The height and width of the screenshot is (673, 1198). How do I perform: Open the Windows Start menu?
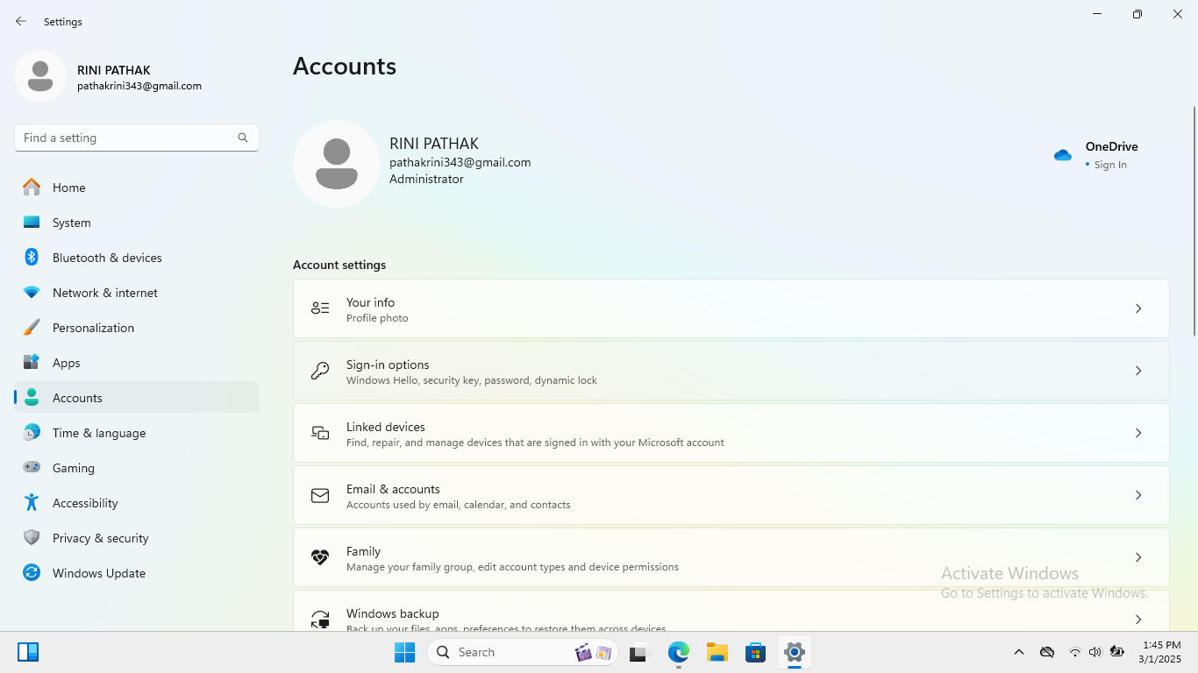404,652
